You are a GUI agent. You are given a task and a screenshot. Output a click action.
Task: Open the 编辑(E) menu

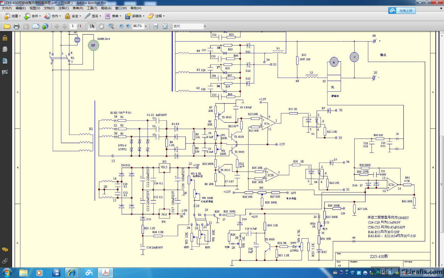(21, 8)
